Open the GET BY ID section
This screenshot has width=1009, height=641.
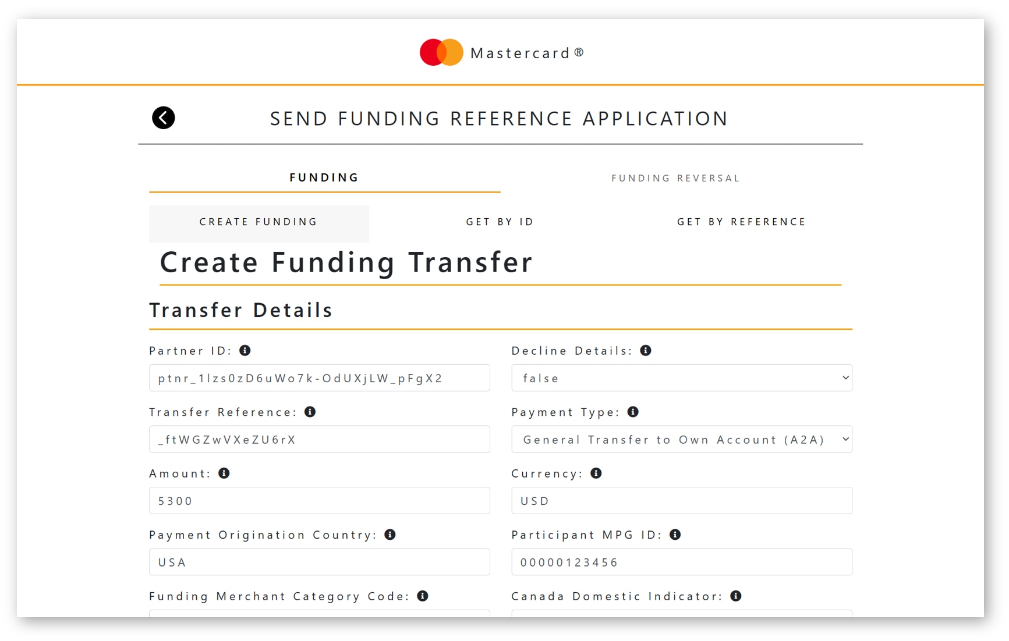[x=500, y=222]
